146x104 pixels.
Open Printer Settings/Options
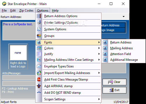[x=68, y=23]
